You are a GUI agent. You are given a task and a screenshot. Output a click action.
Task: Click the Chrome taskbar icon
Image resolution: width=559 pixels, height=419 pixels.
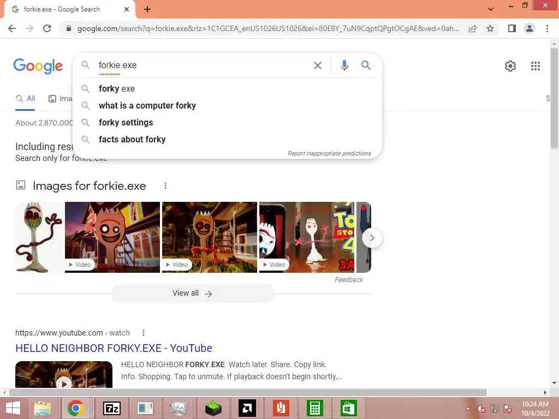coord(75,408)
